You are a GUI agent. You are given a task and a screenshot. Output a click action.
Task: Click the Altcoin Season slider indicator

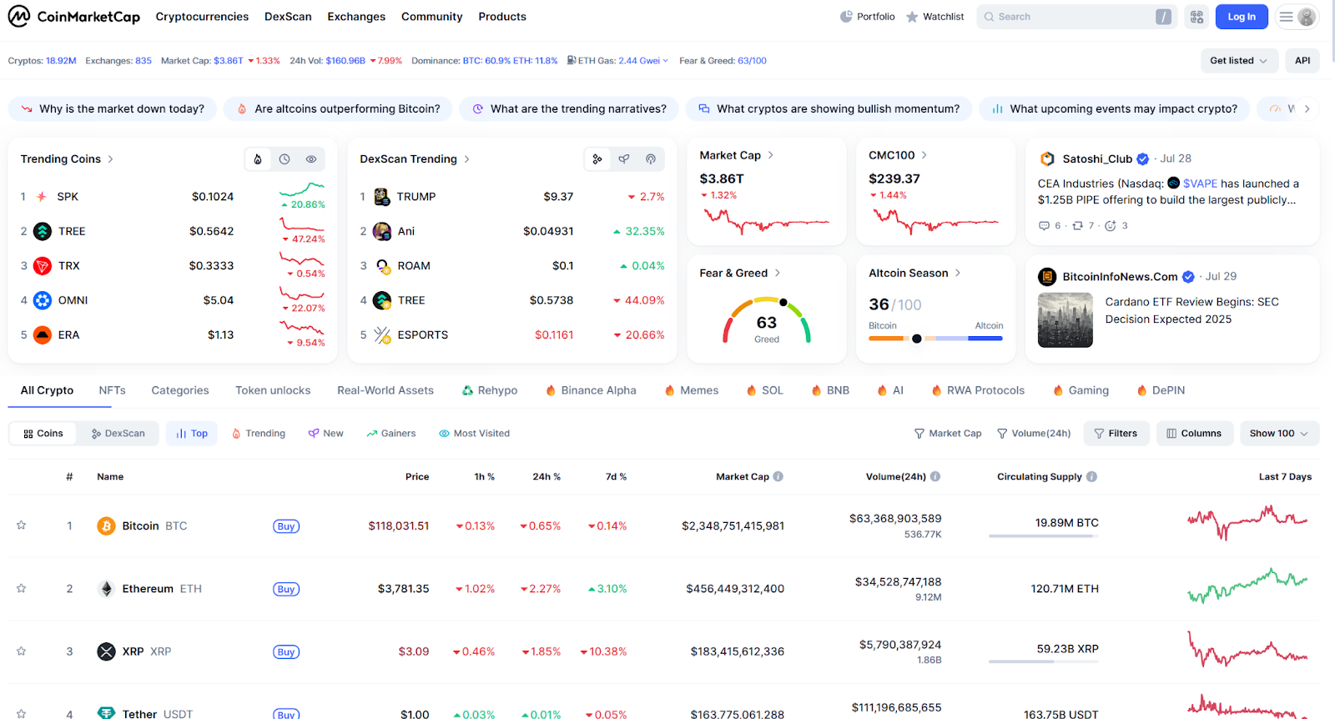(917, 339)
